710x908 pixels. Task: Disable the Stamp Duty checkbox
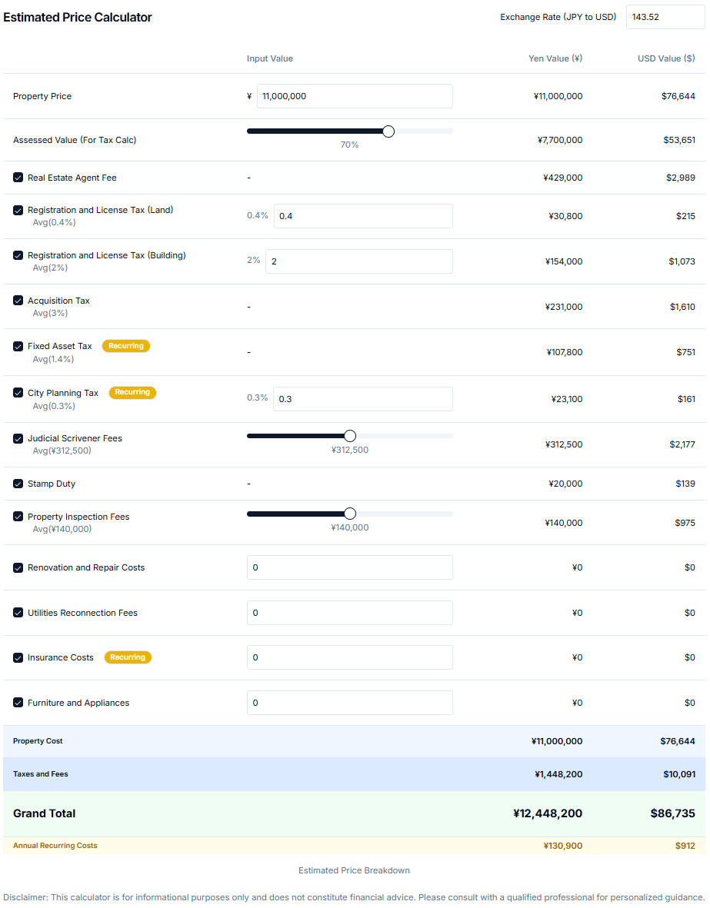[18, 483]
